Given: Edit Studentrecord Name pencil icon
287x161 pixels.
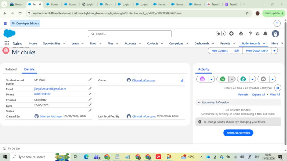Looking at the screenshot, I should point(90,80).
